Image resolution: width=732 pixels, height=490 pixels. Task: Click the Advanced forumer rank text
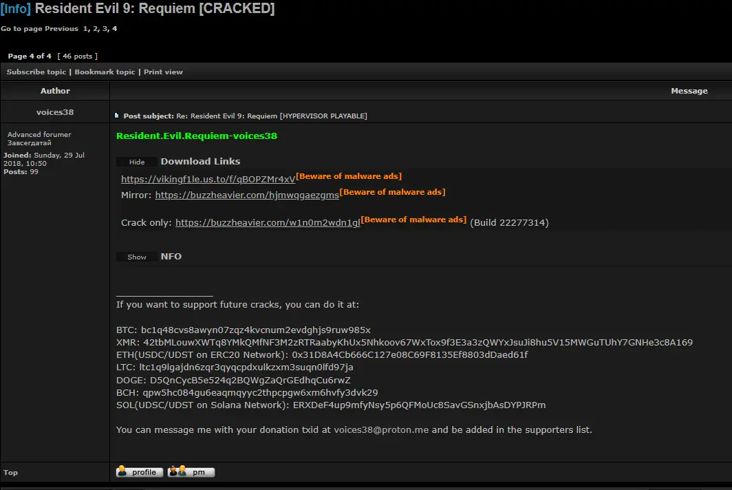pyautogui.click(x=39, y=134)
